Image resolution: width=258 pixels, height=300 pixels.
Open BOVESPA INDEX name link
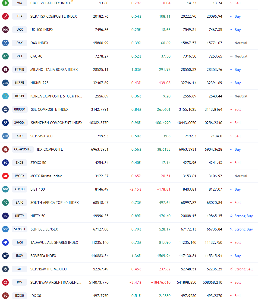(x=43, y=256)
